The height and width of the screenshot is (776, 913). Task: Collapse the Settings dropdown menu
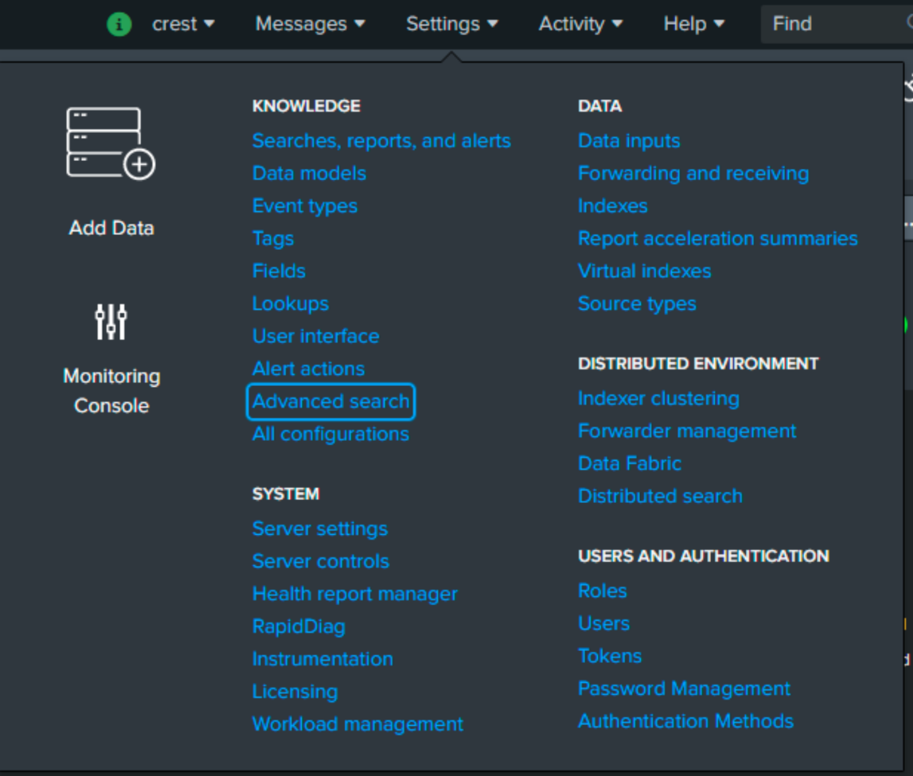451,24
